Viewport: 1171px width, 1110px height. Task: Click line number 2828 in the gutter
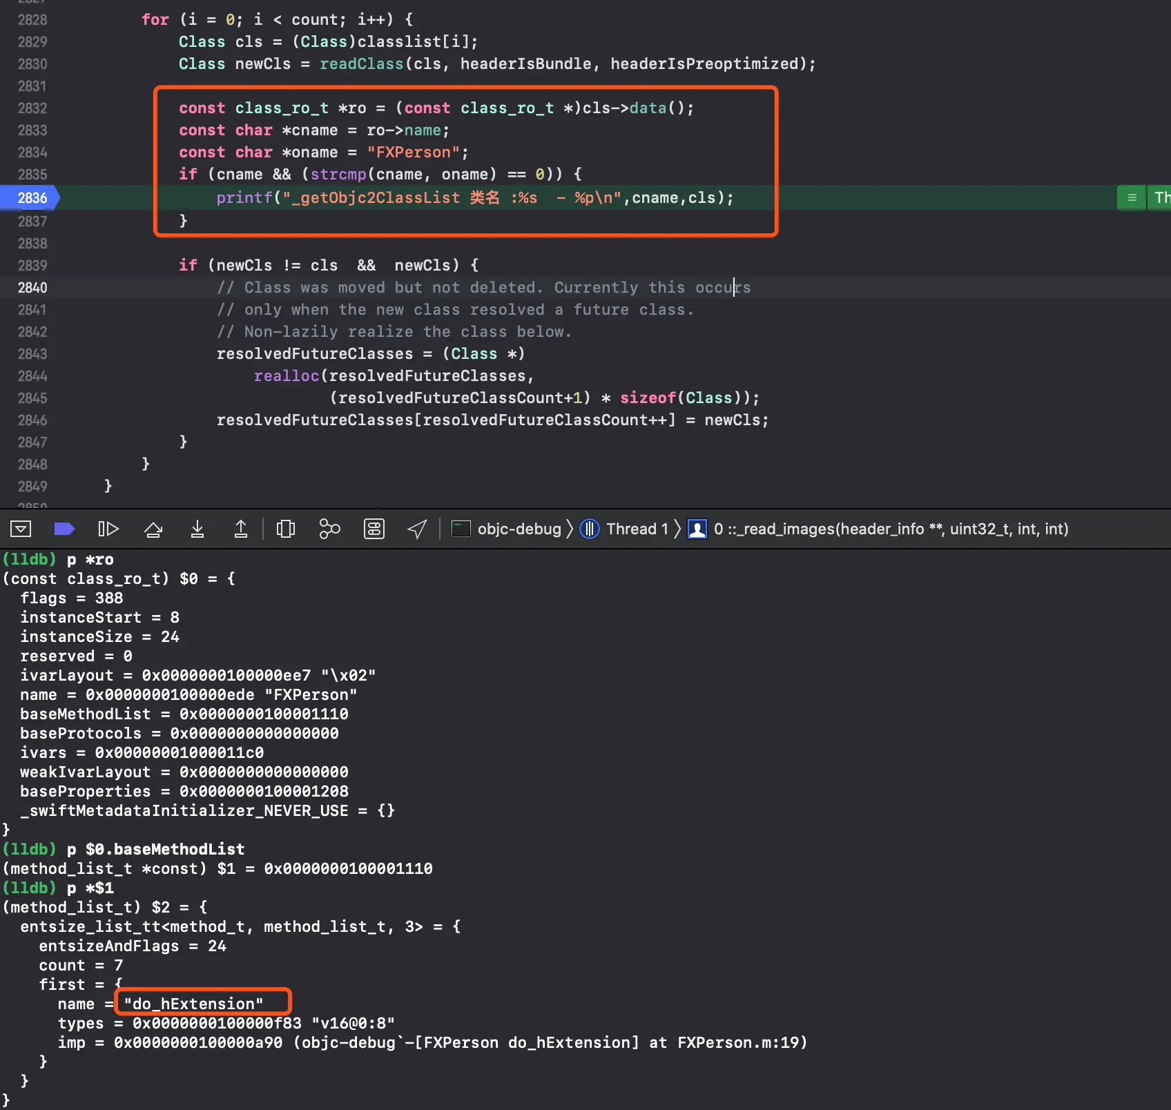[32, 20]
